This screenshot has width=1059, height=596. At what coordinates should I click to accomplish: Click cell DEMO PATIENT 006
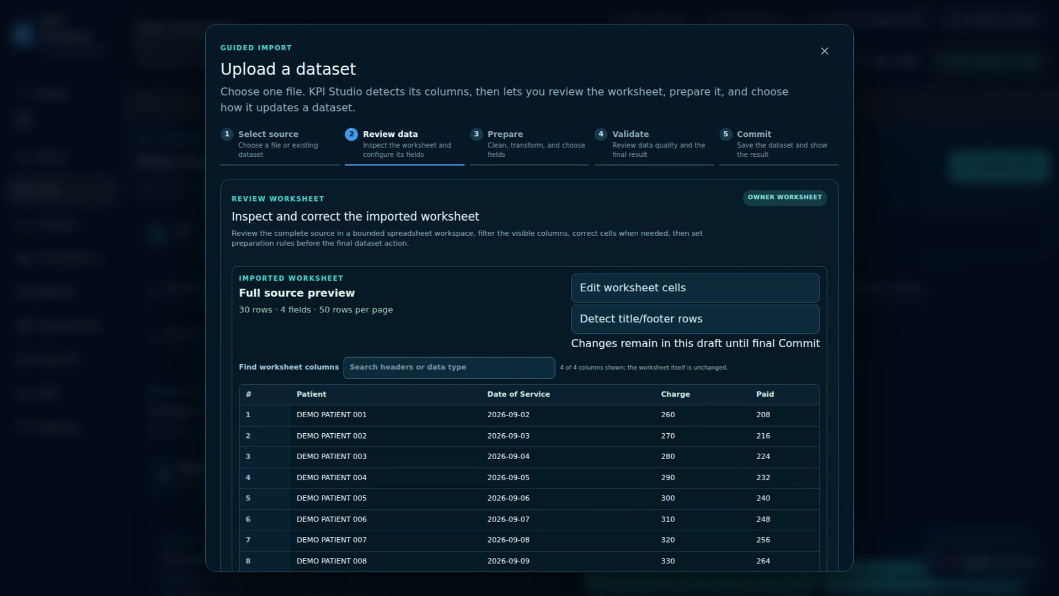point(386,519)
